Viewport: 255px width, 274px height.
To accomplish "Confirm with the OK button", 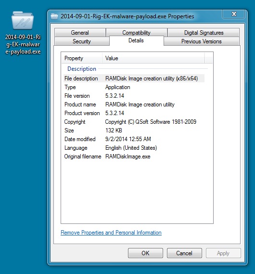I will [145, 253].
